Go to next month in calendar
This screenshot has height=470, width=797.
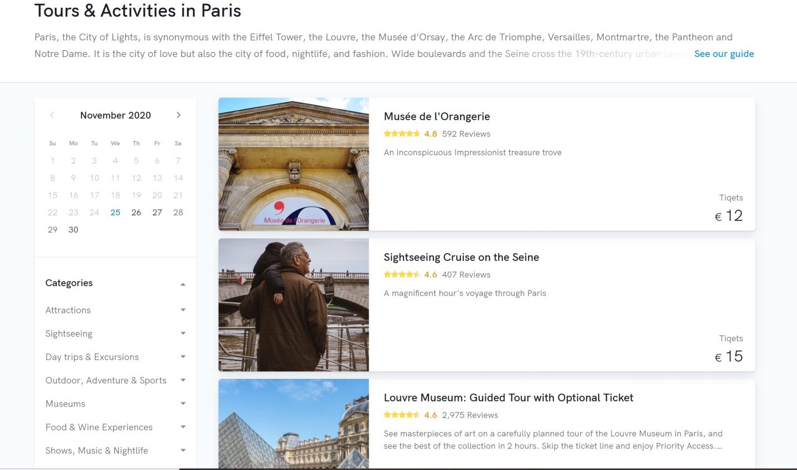click(x=178, y=115)
